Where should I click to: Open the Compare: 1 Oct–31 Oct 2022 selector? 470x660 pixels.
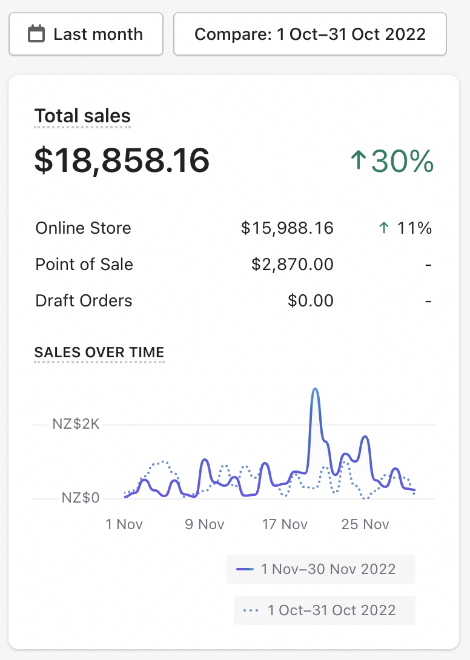309,34
